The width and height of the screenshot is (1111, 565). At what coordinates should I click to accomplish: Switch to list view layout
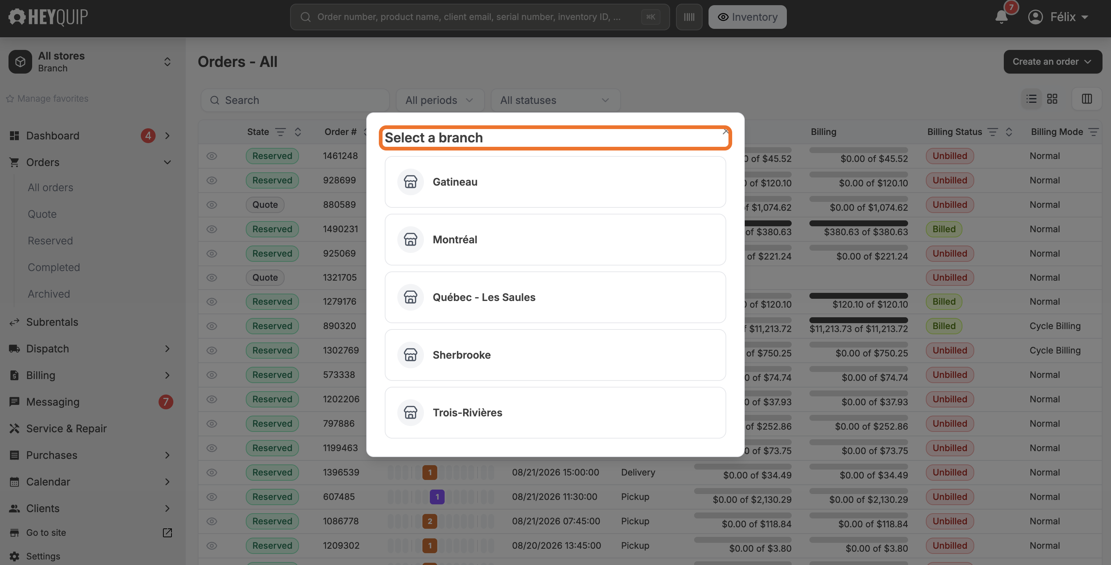1031,99
